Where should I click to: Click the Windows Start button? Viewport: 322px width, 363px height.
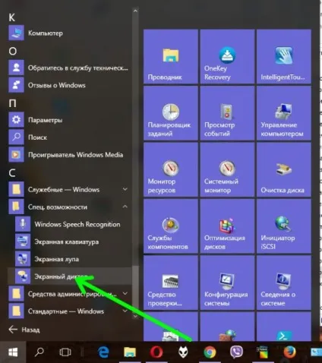tap(13, 352)
